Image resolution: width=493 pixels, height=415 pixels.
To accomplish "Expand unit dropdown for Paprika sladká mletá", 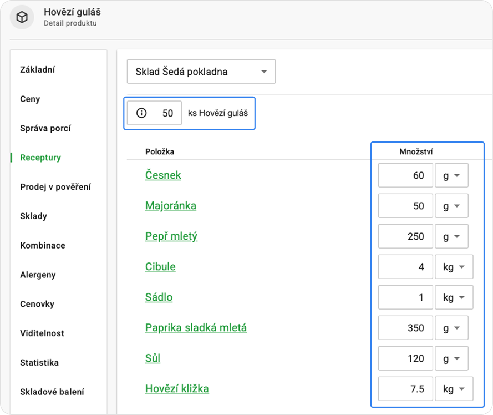I will click(x=451, y=328).
